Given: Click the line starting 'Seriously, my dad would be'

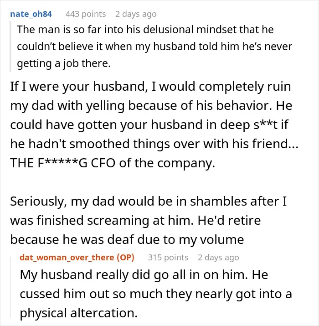Looking at the screenshot, I should pos(149,201).
